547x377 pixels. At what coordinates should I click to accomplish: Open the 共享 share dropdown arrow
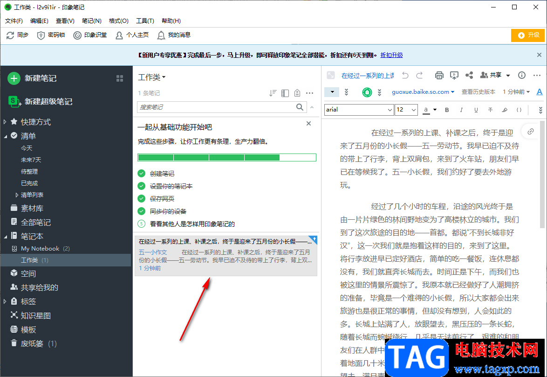point(508,75)
